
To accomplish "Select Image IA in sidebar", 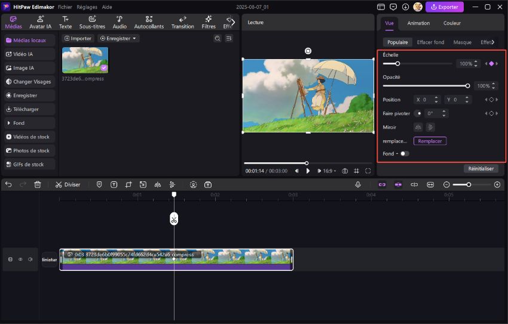I will pos(29,68).
